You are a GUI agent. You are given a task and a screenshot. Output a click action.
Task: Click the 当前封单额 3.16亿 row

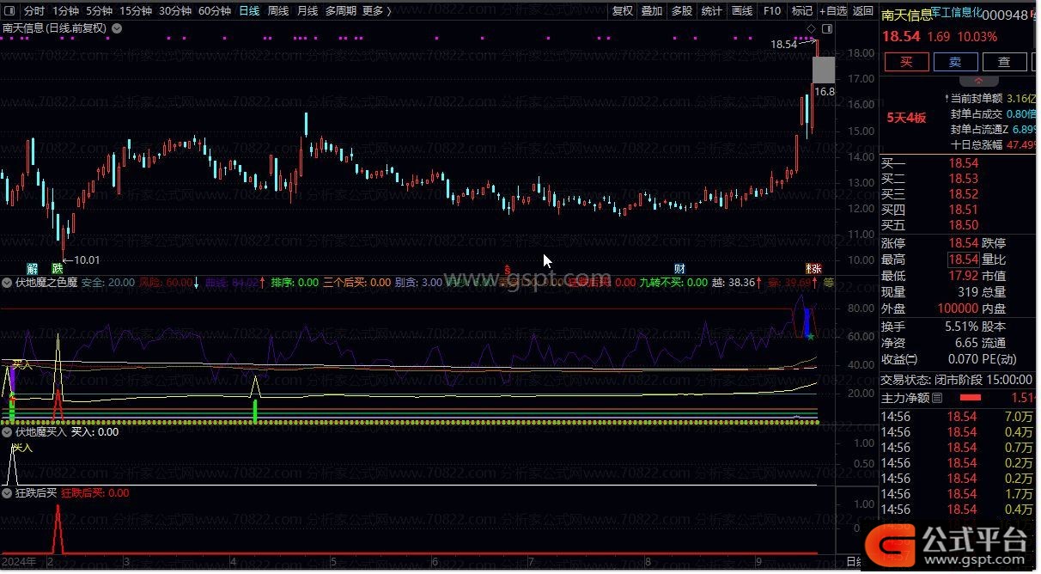pos(991,99)
